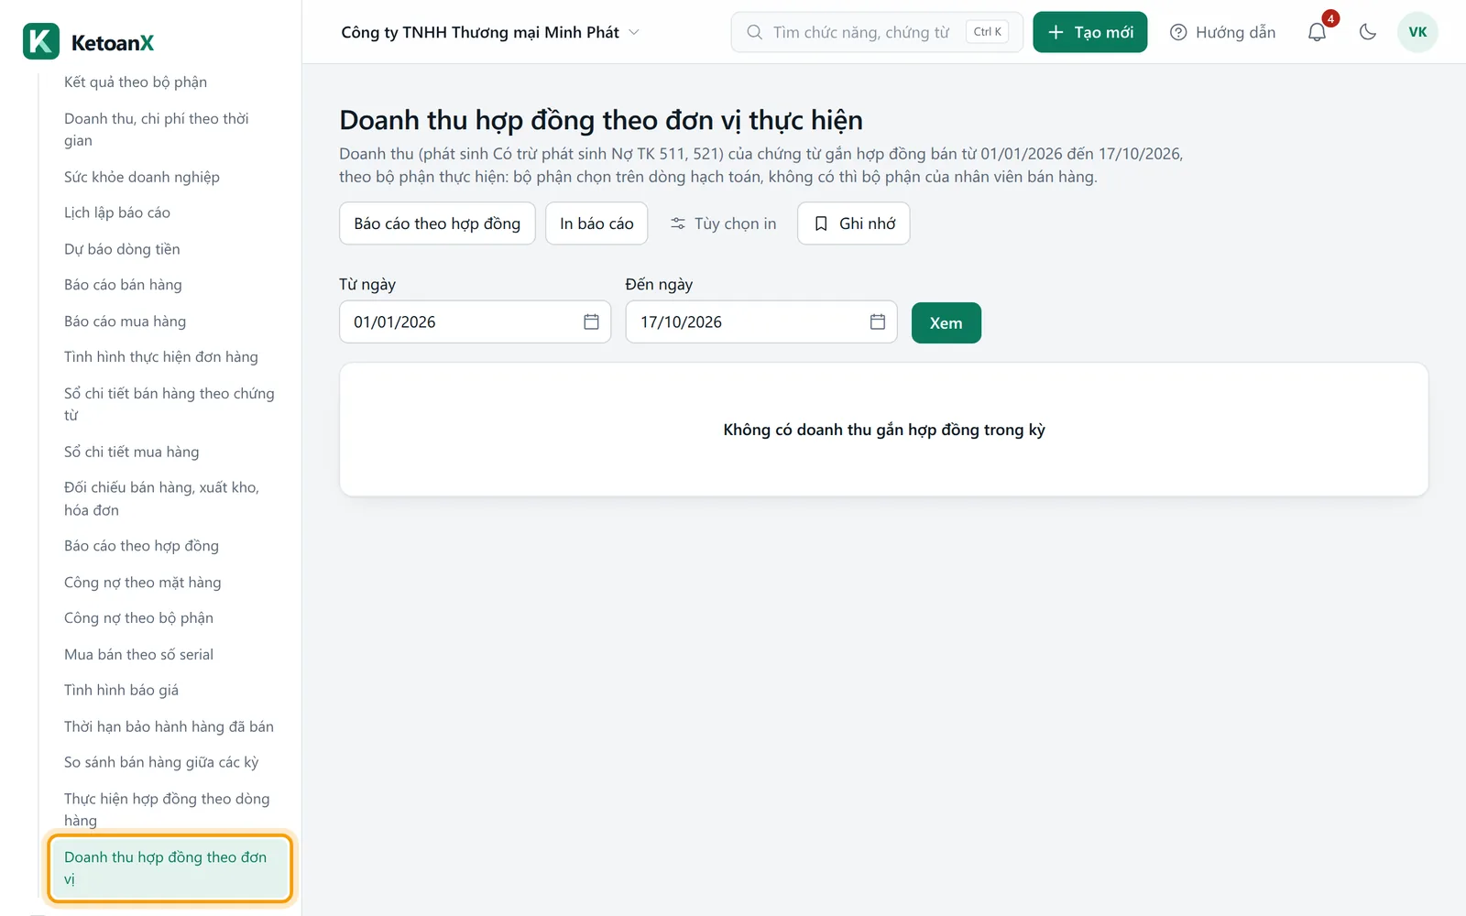Click the Ghi nhớ bookmark button
Screen dimensions: 1466x916
[x=854, y=224]
